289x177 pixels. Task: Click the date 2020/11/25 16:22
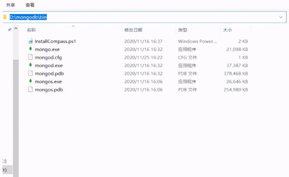[144, 58]
